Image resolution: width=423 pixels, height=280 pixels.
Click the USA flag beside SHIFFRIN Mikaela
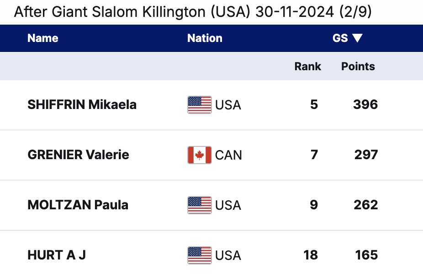[199, 105]
